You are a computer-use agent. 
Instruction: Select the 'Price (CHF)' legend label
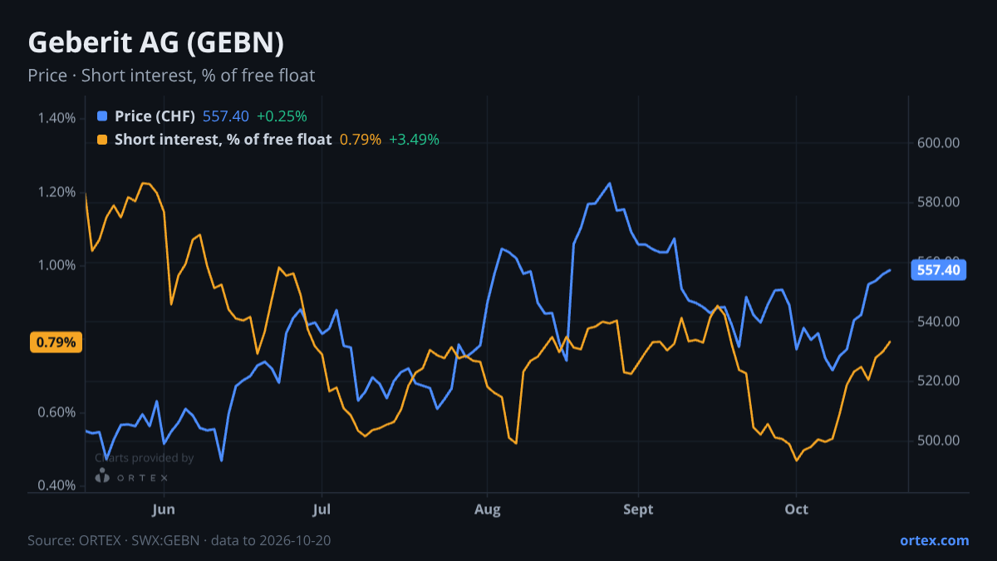click(x=155, y=116)
